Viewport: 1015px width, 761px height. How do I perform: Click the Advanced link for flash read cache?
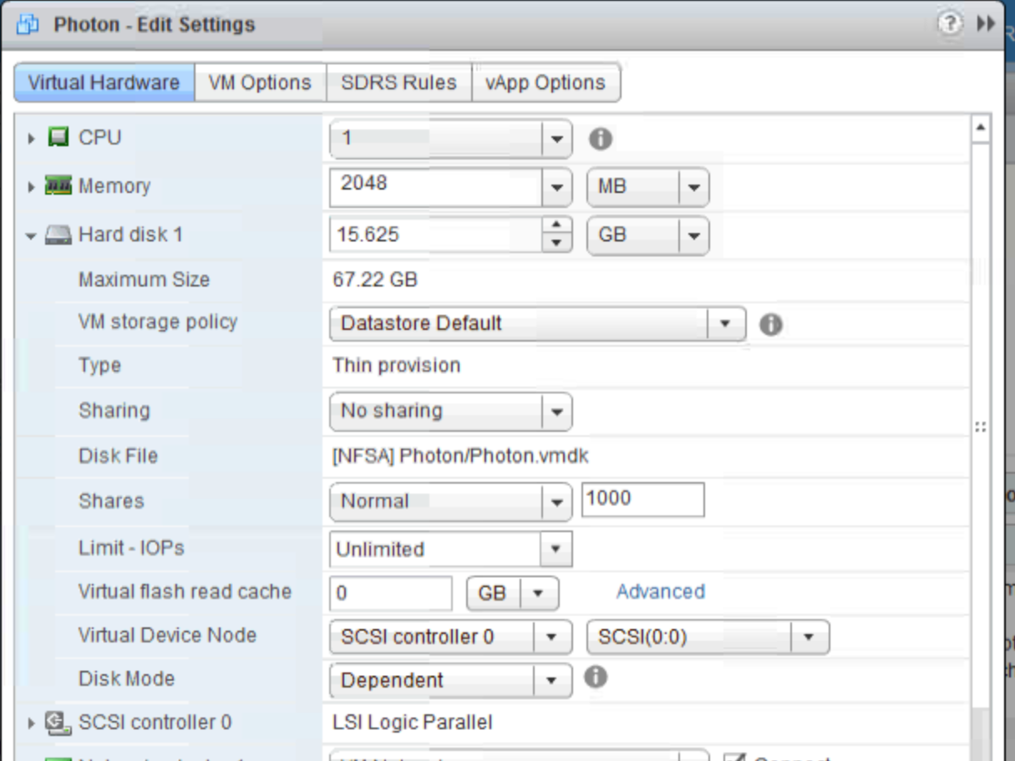coord(660,591)
